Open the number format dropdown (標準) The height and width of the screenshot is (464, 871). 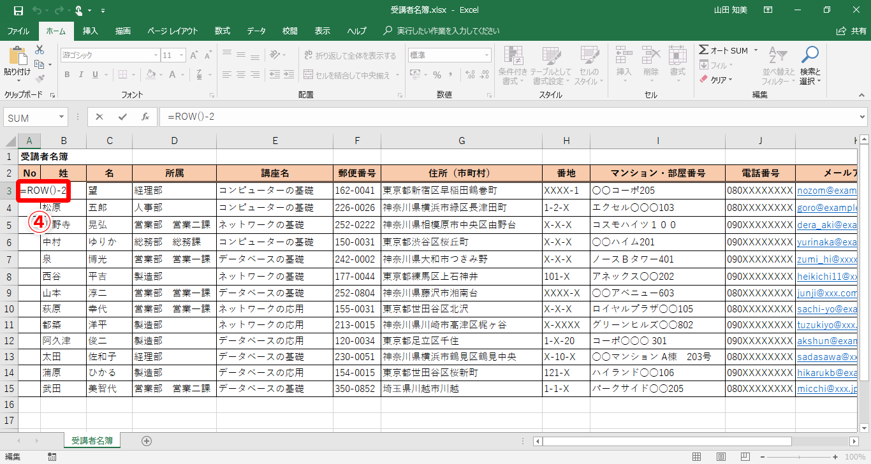pyautogui.click(x=487, y=55)
